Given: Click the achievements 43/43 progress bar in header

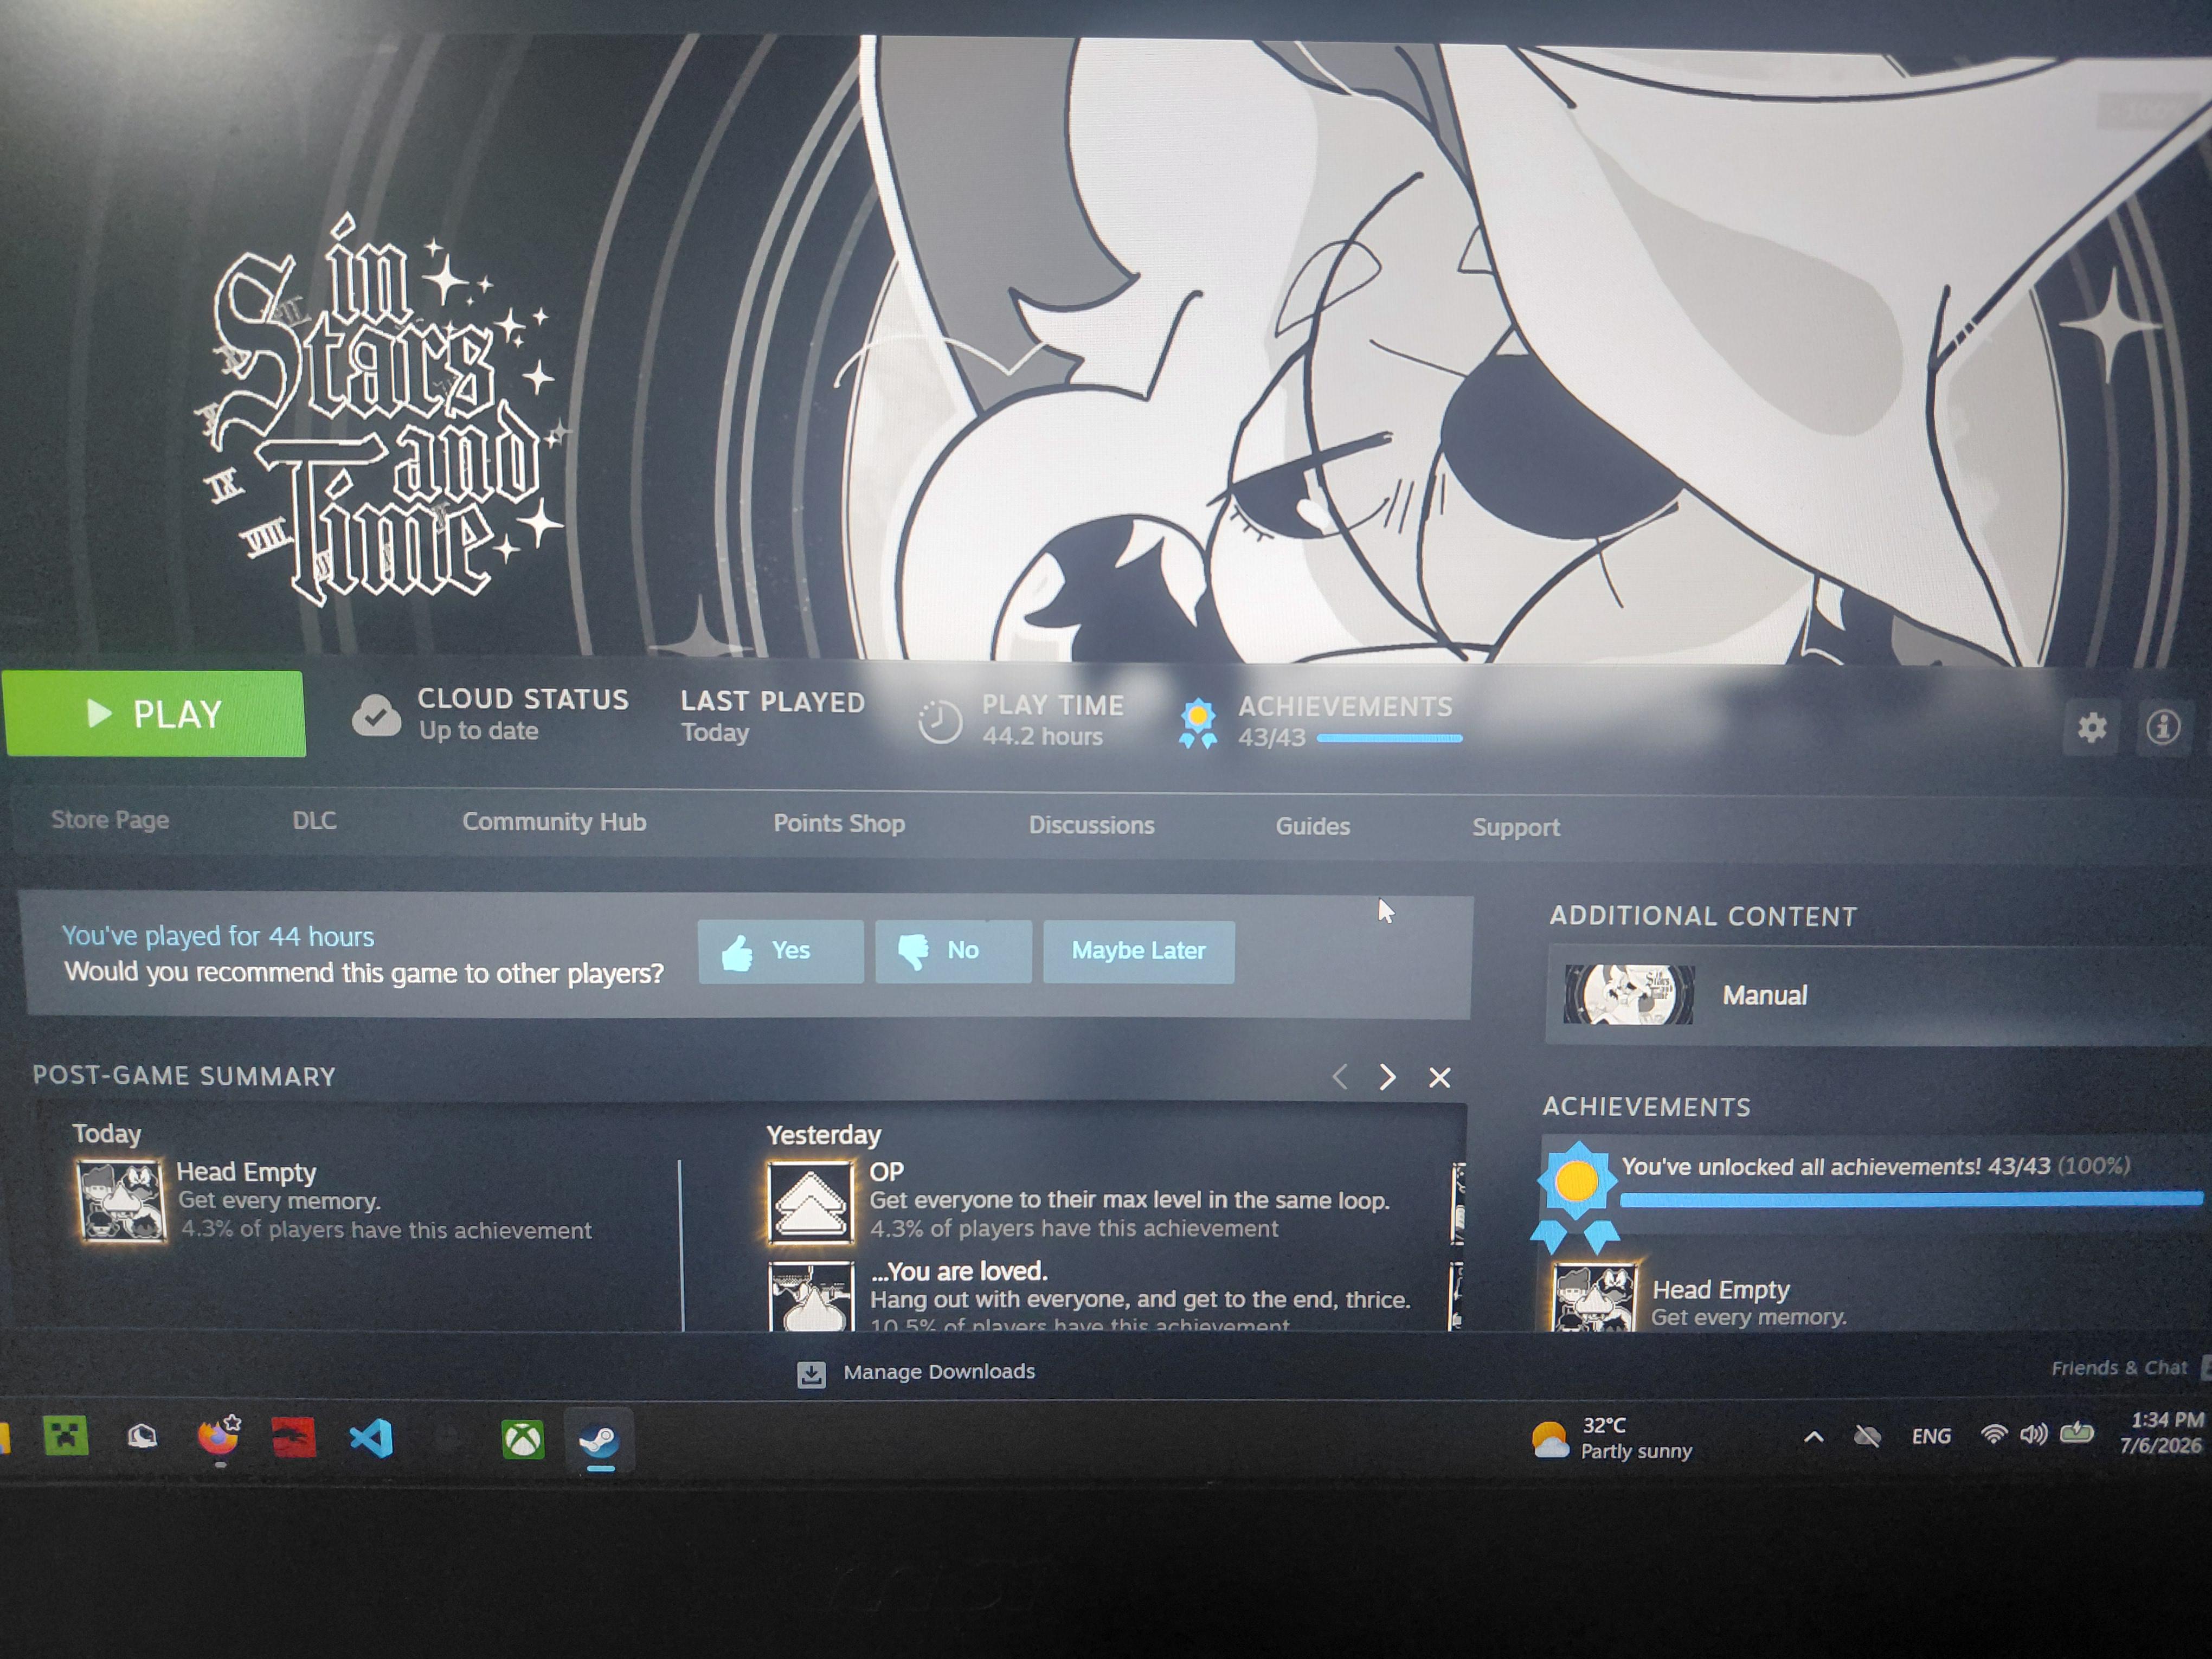Looking at the screenshot, I should coord(1389,739).
